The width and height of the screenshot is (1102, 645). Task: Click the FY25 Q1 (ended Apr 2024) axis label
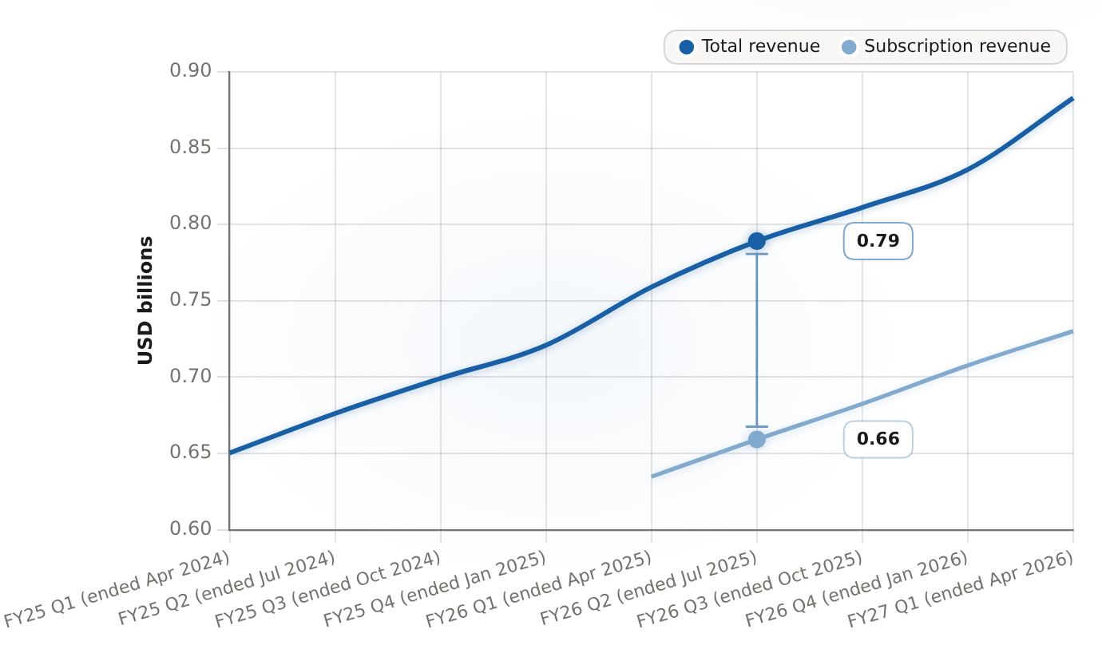click(x=117, y=588)
